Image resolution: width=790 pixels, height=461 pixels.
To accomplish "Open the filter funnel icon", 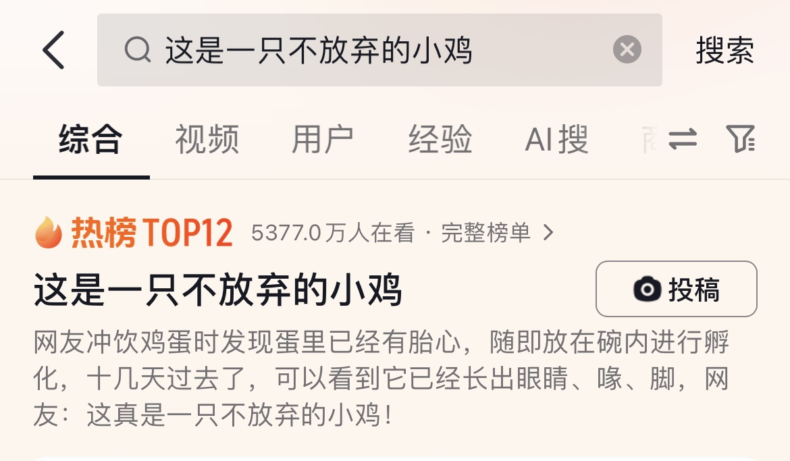I will 740,138.
